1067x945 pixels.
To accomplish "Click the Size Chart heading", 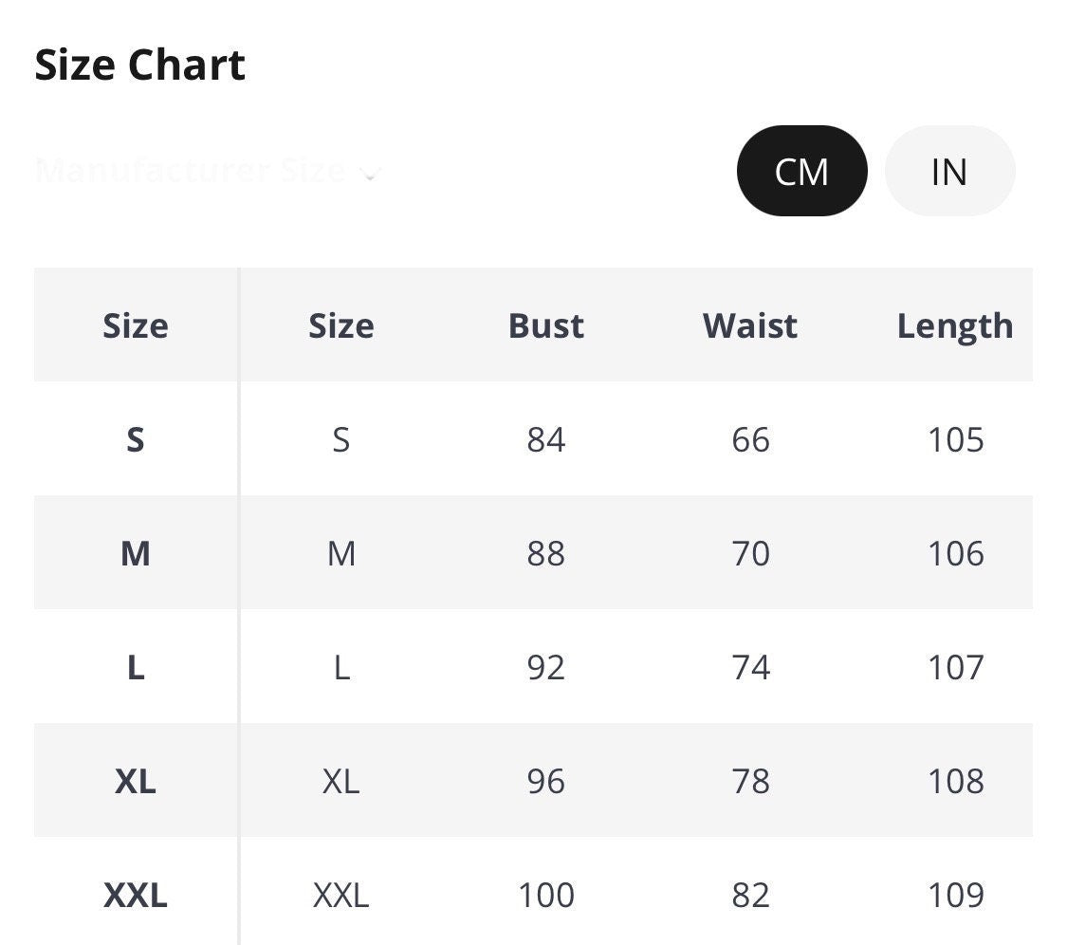I will click(x=140, y=64).
